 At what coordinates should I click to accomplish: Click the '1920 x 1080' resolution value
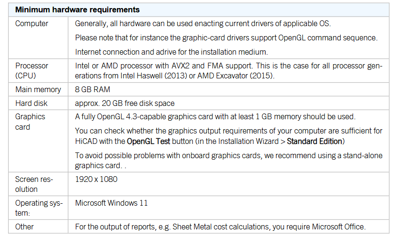(x=96, y=179)
